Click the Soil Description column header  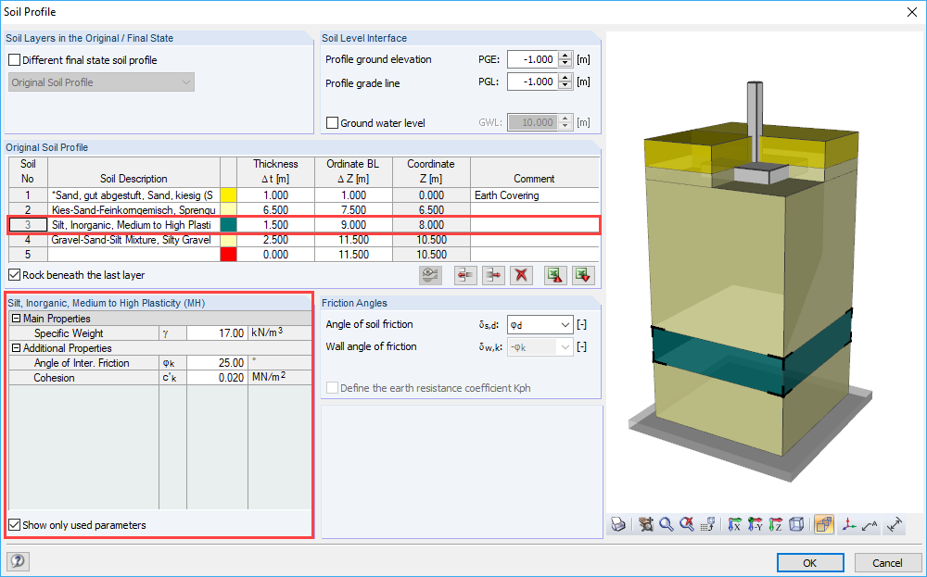pos(133,172)
